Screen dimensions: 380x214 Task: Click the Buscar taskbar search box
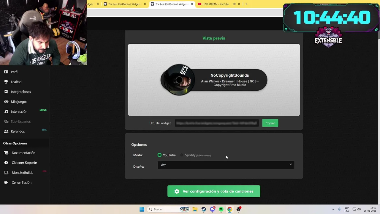[x=168, y=209]
